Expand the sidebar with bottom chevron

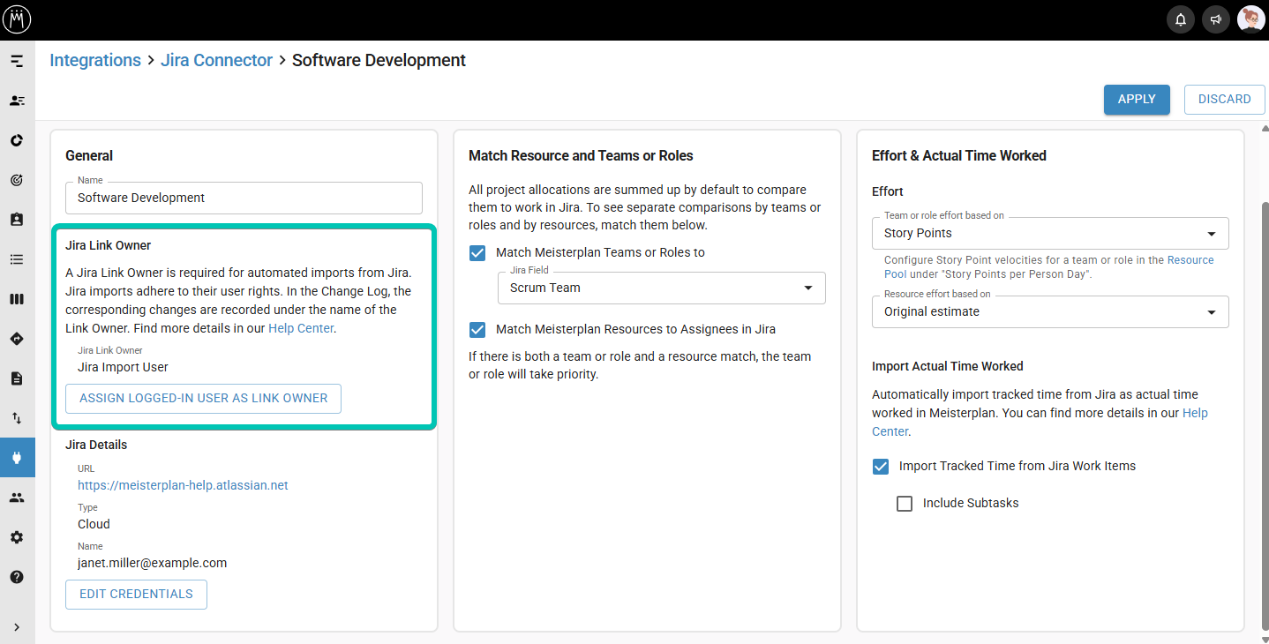pos(17,627)
